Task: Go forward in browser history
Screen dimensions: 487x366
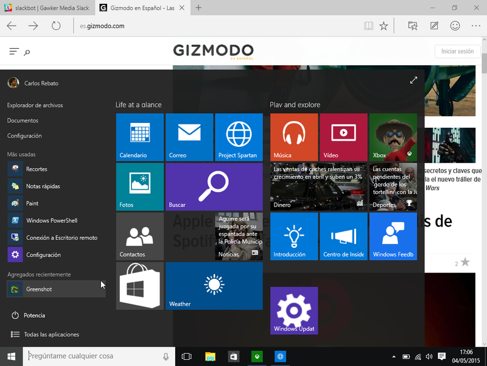Action: [x=33, y=26]
